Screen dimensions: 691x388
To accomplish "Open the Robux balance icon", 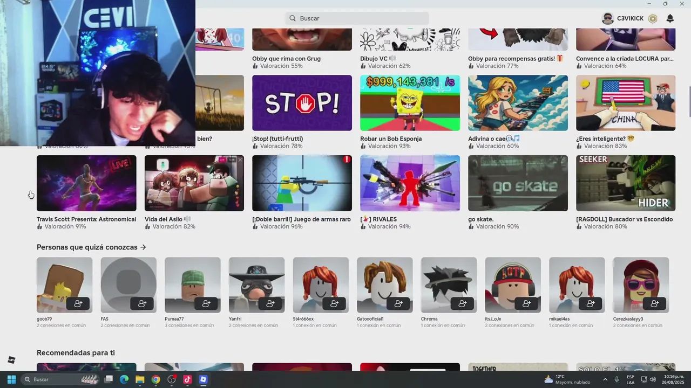I will 653,18.
